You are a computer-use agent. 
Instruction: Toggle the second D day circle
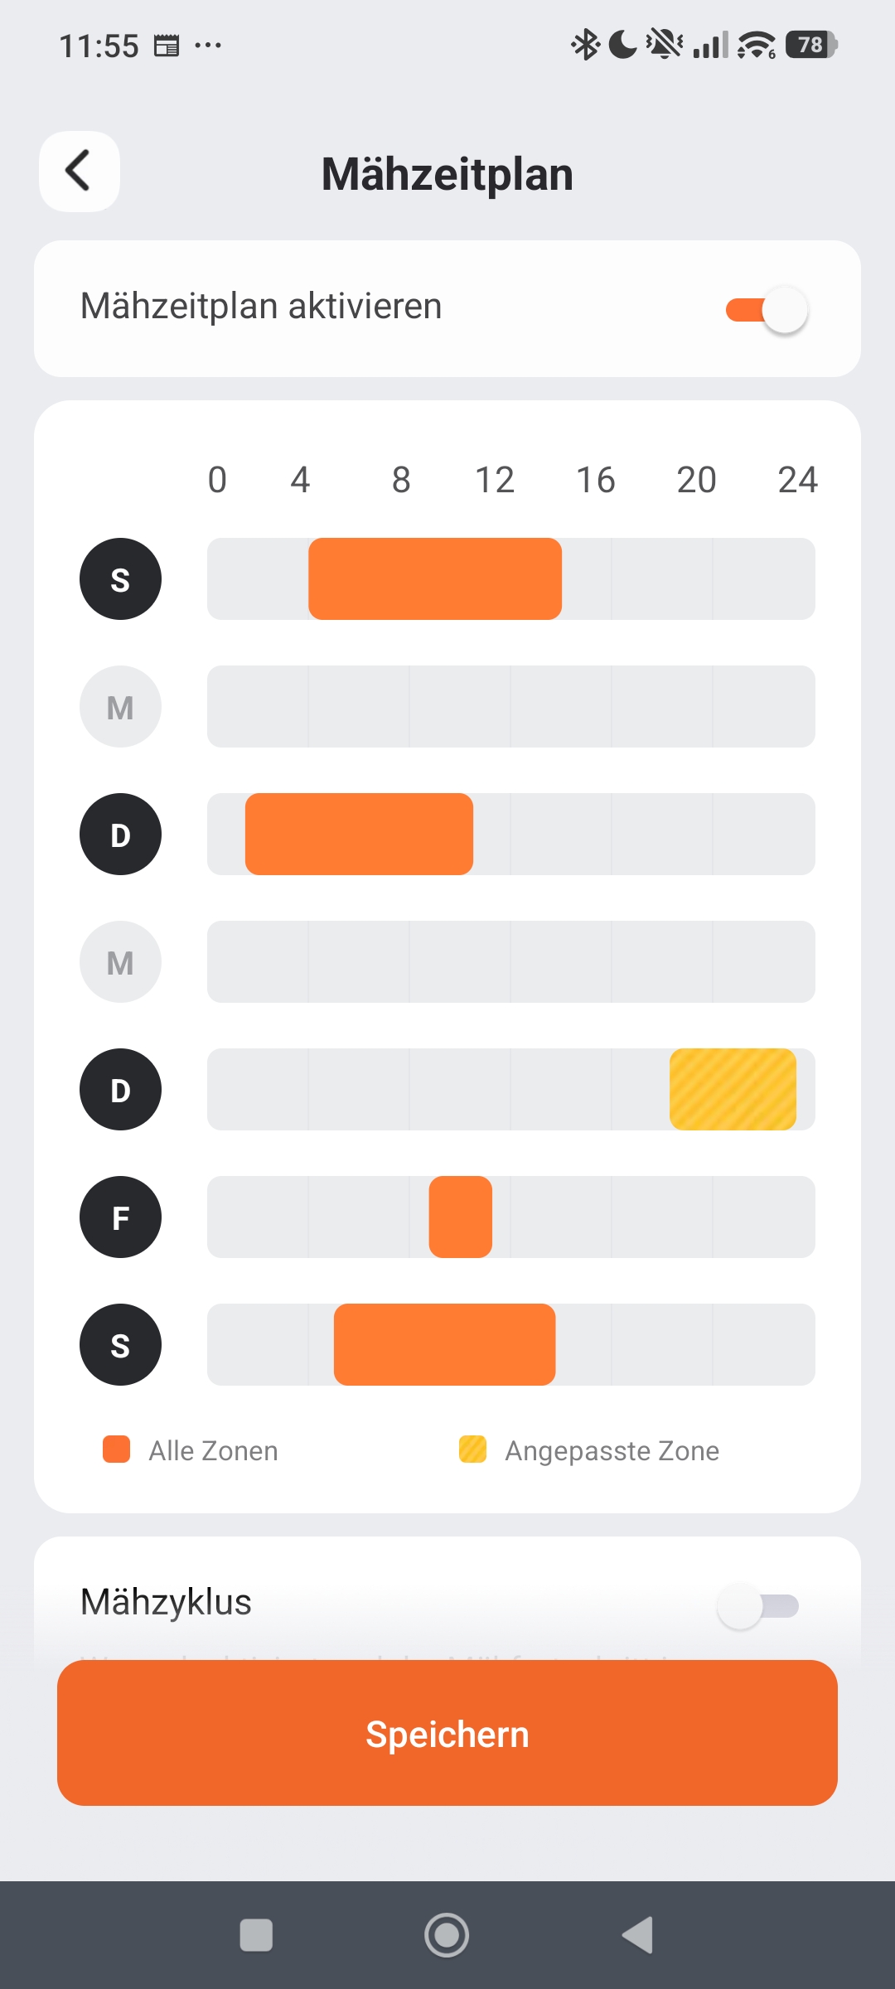pos(120,1090)
